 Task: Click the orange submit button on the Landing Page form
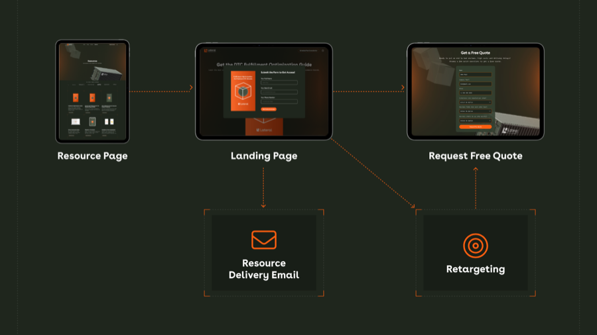point(269,109)
